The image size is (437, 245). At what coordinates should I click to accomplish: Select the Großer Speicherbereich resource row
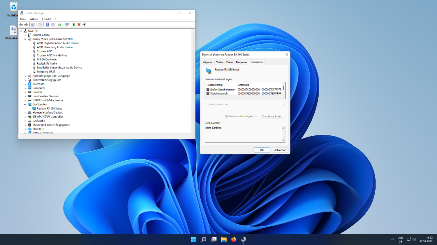click(244, 89)
